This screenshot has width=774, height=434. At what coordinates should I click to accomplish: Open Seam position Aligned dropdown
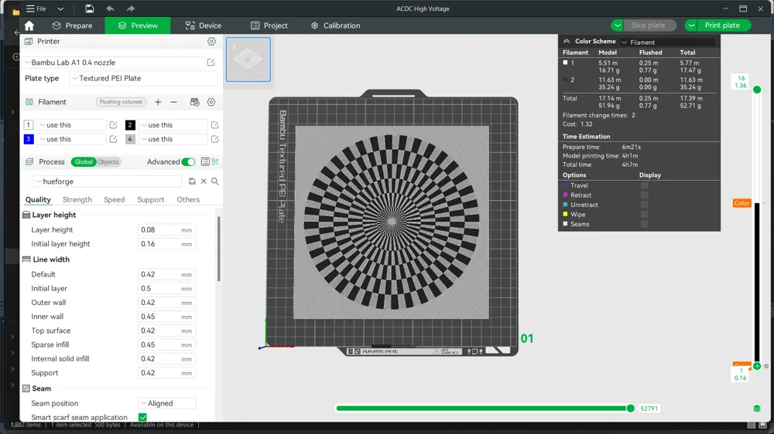click(167, 403)
